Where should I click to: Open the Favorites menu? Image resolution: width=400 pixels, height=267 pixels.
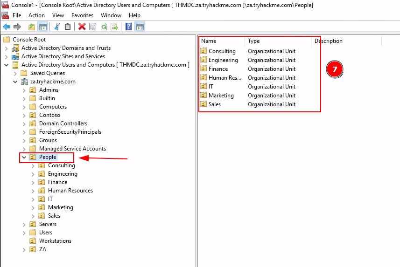tap(83, 15)
